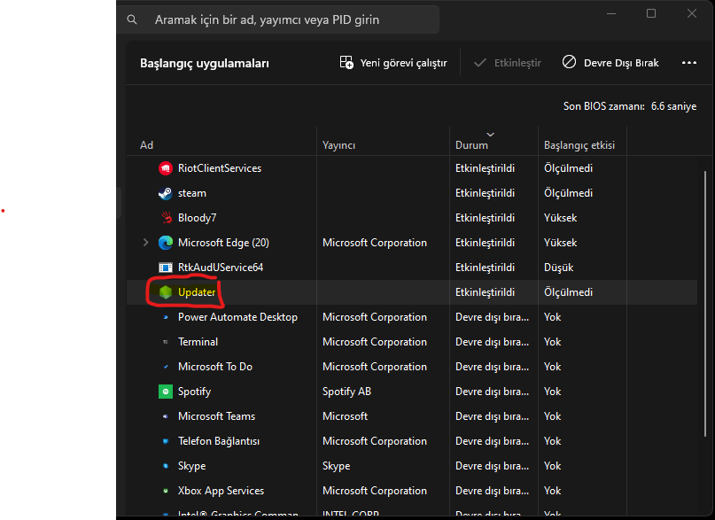715x520 pixels.
Task: Click Devre dışı status in Spotify row
Action: pyautogui.click(x=492, y=392)
